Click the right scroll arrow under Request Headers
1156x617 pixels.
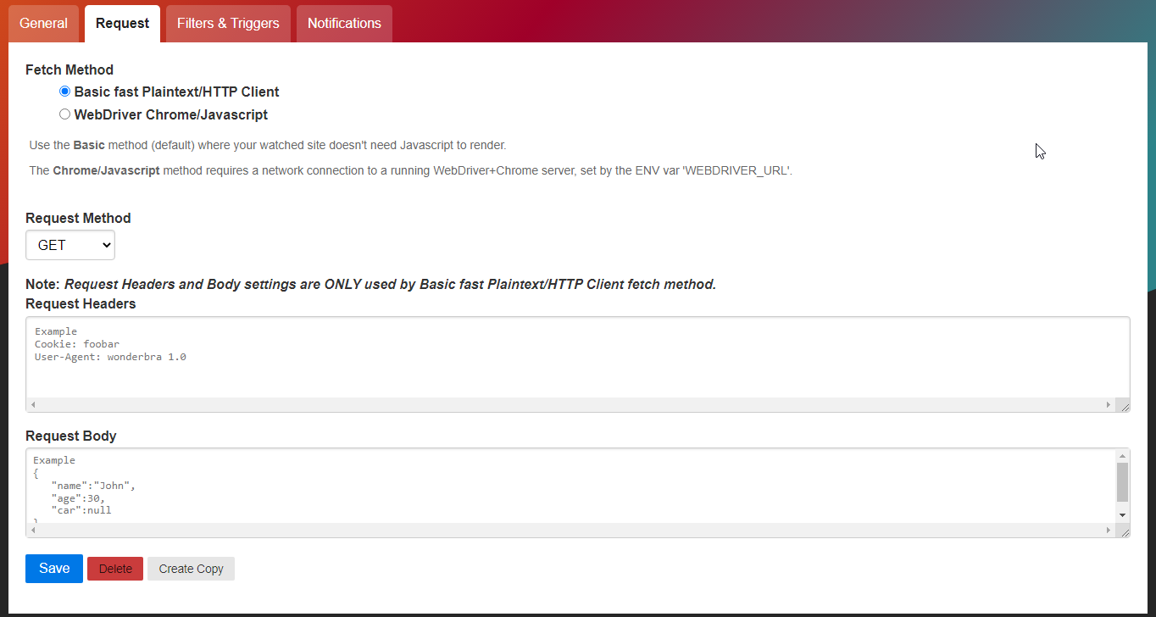coord(1110,404)
